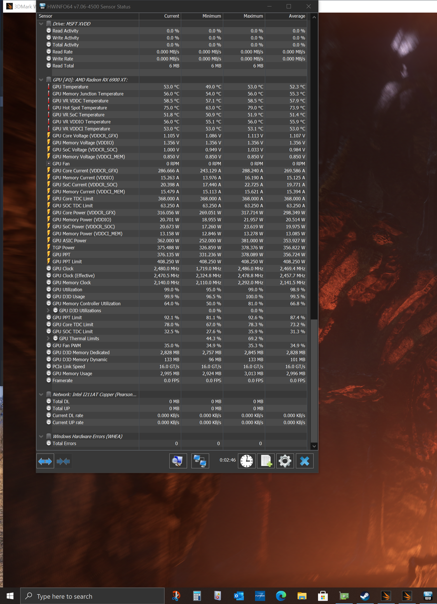437x604 pixels.
Task: Click the round icon beside Read Activity
Action: [49, 31]
